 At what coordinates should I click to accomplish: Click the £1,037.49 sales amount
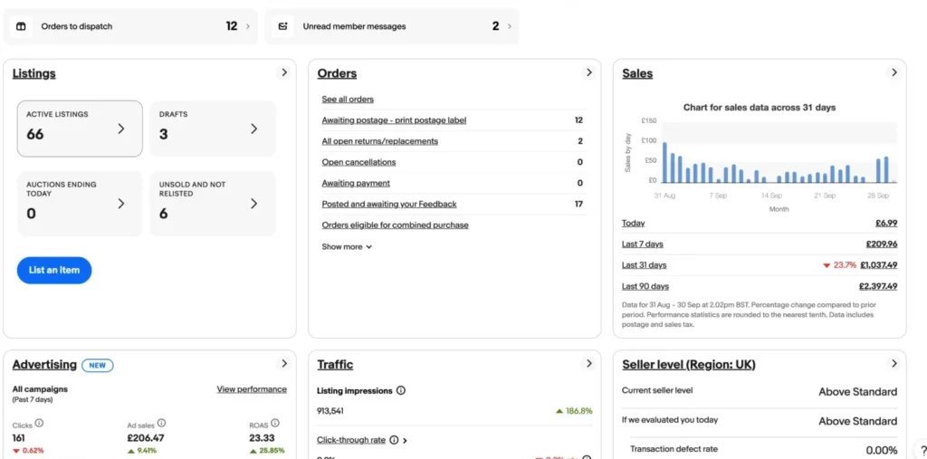coord(878,265)
